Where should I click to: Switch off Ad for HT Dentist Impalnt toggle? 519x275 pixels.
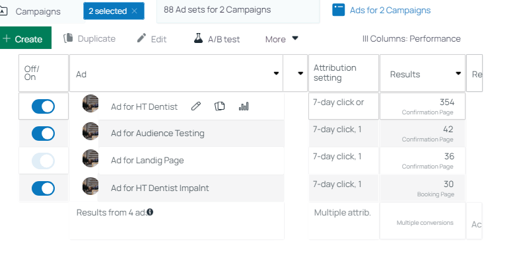click(44, 188)
